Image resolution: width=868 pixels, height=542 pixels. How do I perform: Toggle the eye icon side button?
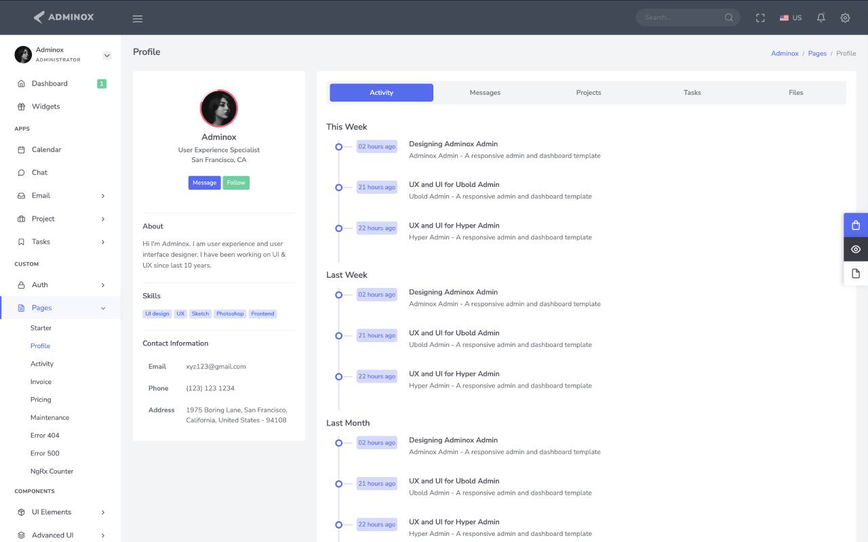coord(856,249)
